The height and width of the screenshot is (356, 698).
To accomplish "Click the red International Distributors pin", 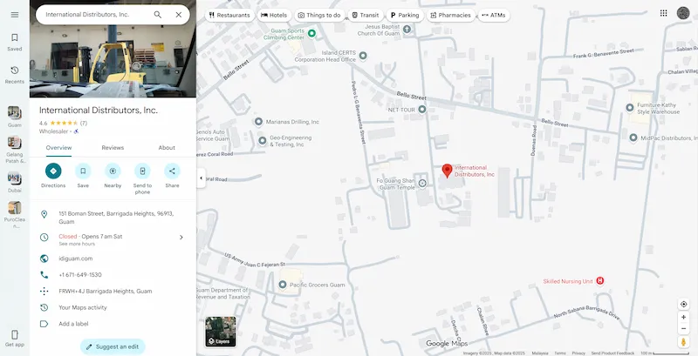I will [x=447, y=171].
